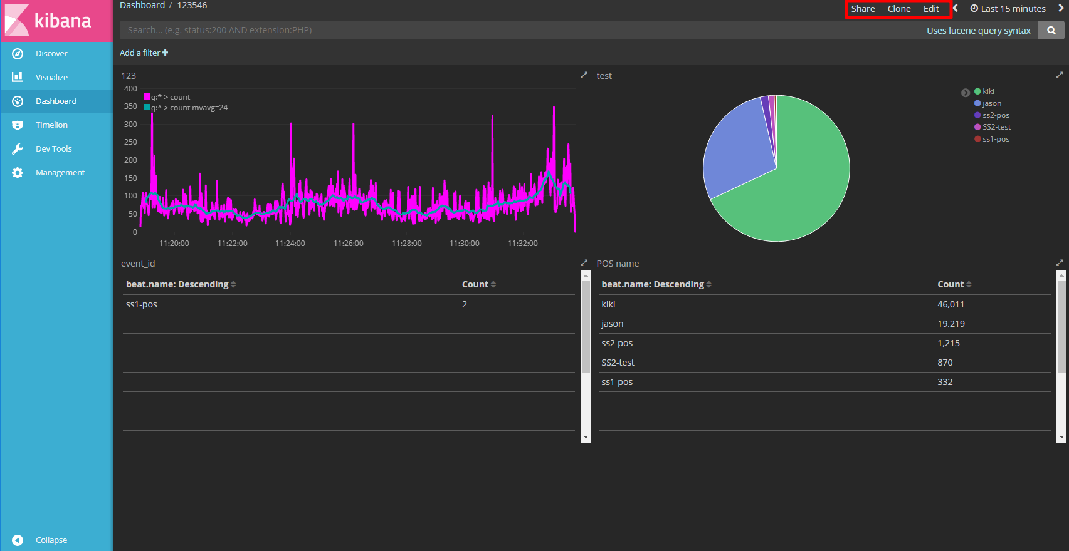
Task: Click the ss1-pos row in POS name table
Action: click(824, 382)
